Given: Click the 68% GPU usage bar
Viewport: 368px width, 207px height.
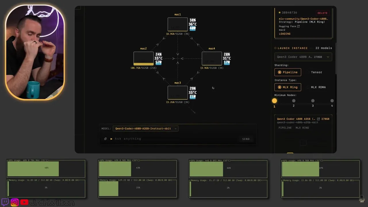Looking at the screenshot, I should coord(46,169).
